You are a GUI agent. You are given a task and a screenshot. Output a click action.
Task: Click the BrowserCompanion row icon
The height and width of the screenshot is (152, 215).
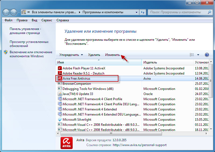coord(60,83)
